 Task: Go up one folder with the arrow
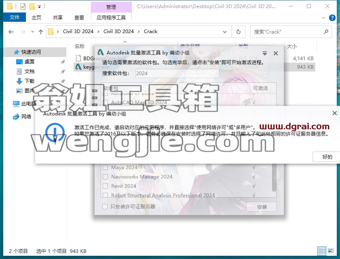[41, 32]
